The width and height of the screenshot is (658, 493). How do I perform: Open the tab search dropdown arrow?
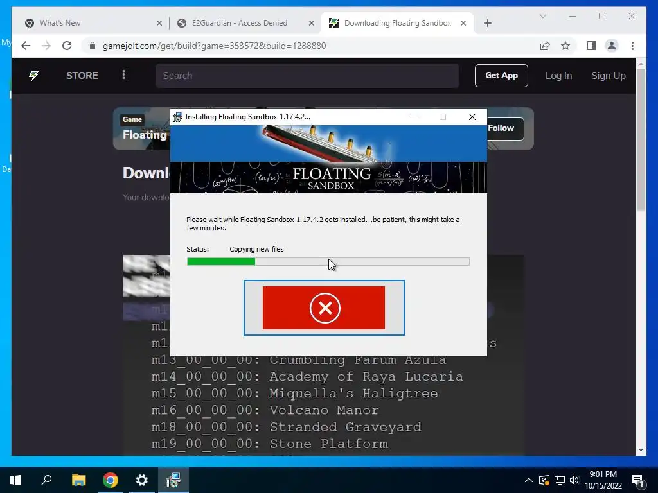[x=542, y=16]
